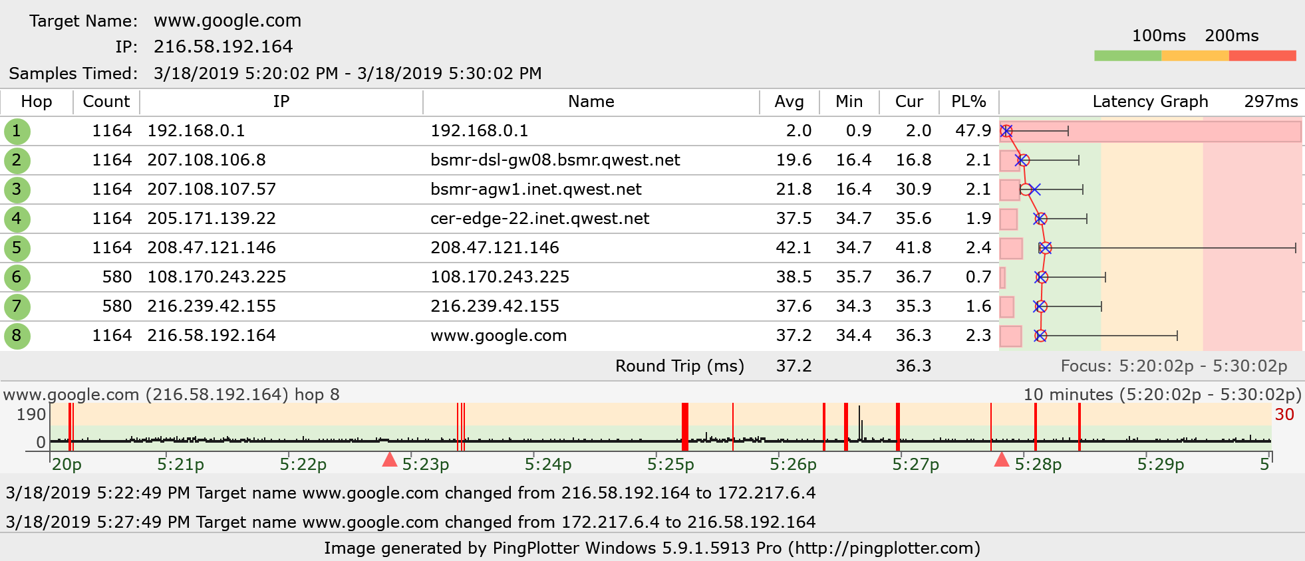This screenshot has width=1305, height=561.
Task: Click name bsmr-dsl-gw08.bsmr.qwest.net
Action: coord(555,160)
